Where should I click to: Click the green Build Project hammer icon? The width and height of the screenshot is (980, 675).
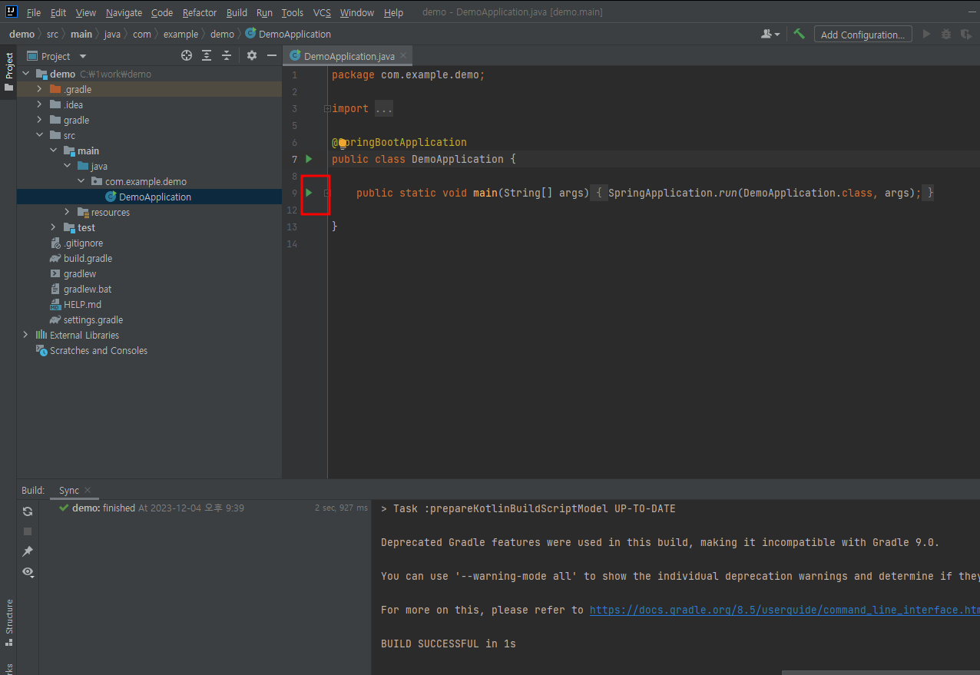click(x=799, y=34)
